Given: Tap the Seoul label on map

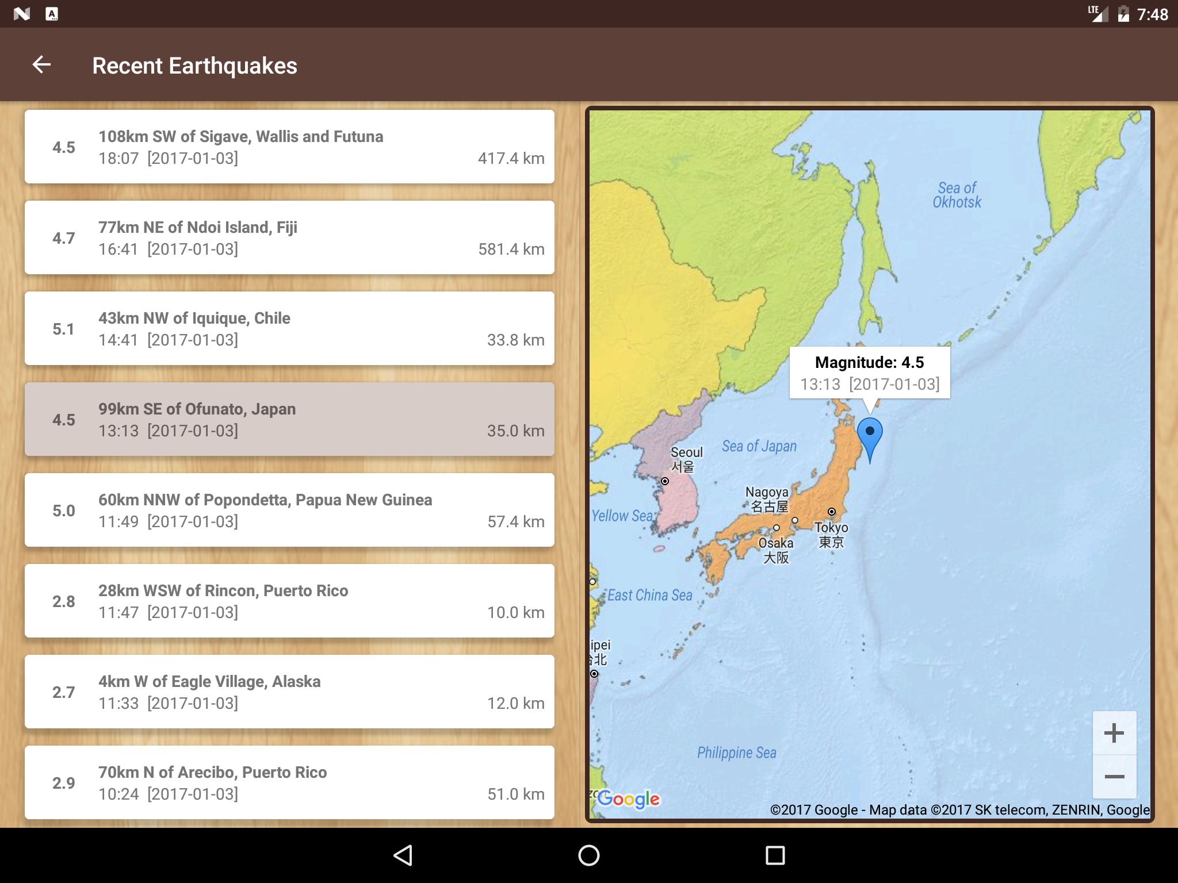Looking at the screenshot, I should tap(686, 459).
